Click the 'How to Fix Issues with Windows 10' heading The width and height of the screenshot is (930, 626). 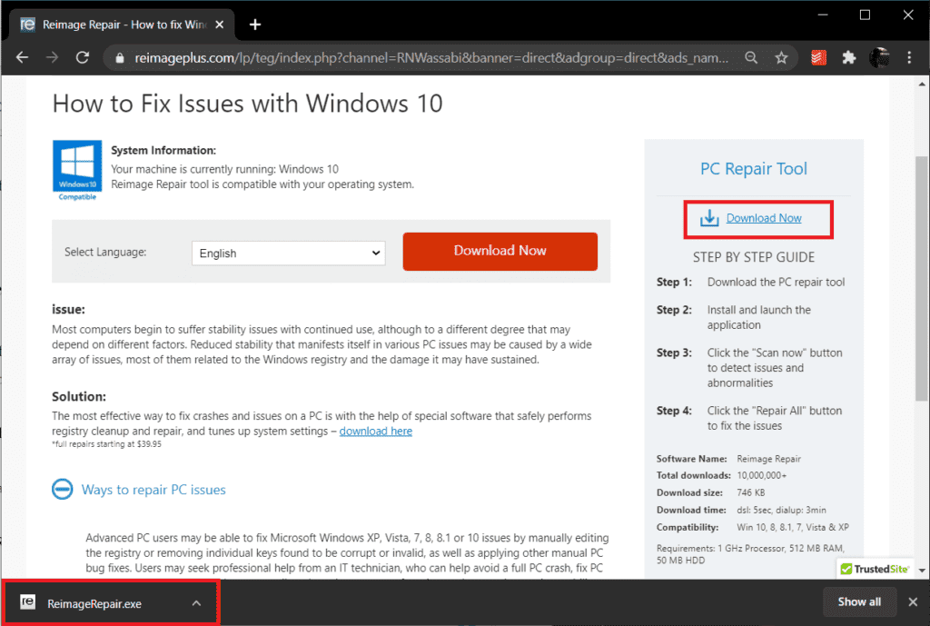[x=247, y=104]
